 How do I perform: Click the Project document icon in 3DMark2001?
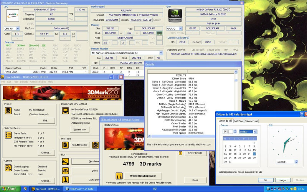tap(8, 111)
